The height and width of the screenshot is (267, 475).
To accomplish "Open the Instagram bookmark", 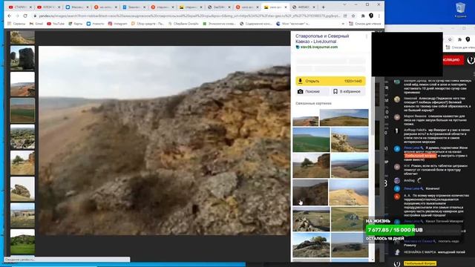I will (x=117, y=24).
